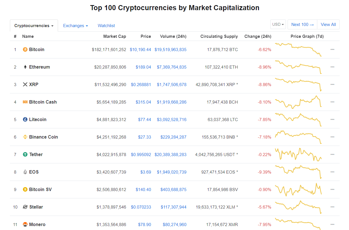Expand the Cryptocurrencies tab dropdown
The width and height of the screenshot is (349, 230).
[34, 26]
